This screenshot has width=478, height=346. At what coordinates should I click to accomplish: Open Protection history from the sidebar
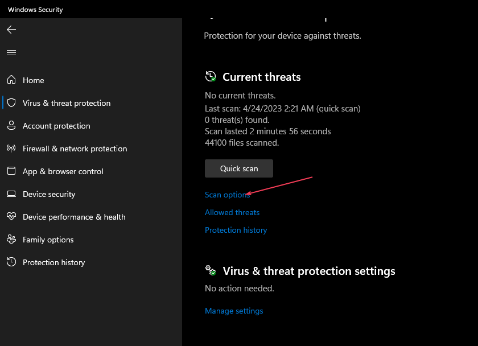pos(54,262)
